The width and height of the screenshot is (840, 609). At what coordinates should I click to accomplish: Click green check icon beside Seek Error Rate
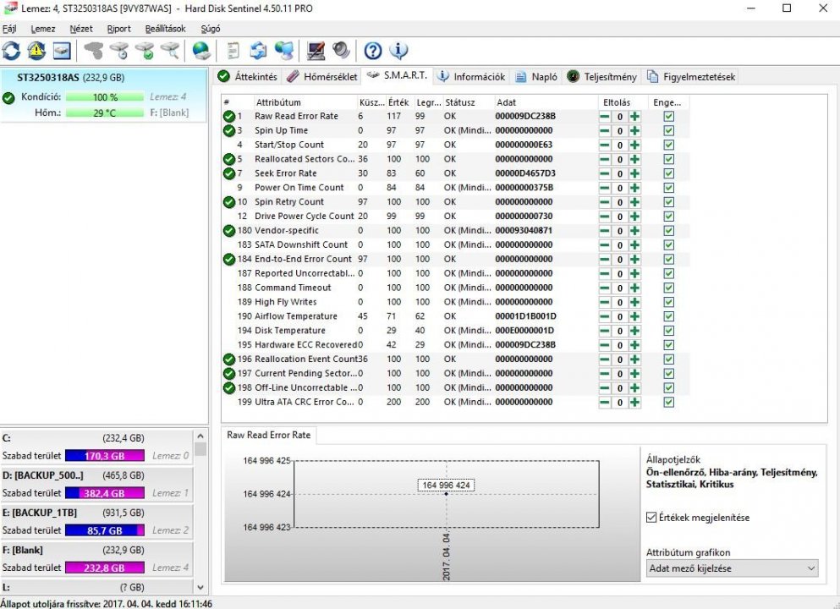coord(228,173)
